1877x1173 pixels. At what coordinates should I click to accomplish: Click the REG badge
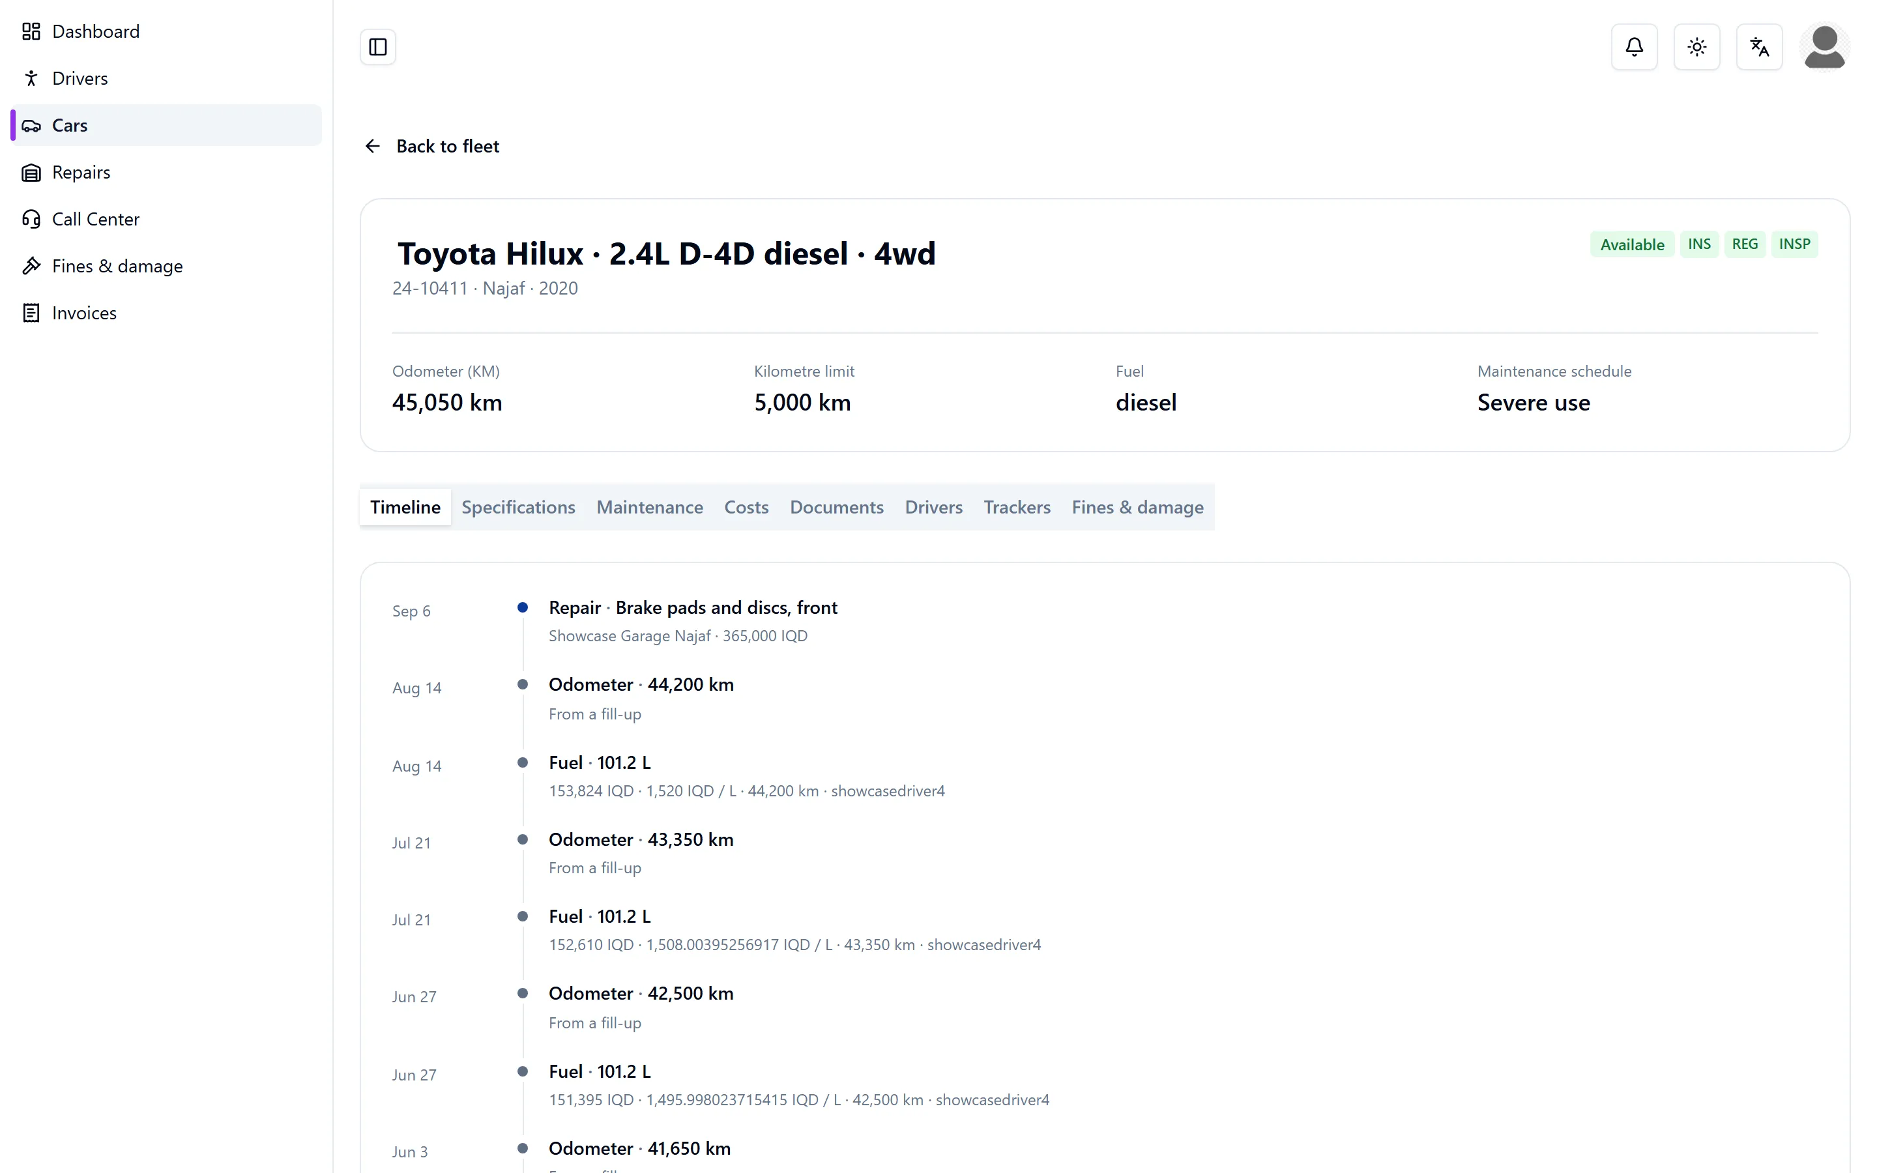coord(1745,244)
